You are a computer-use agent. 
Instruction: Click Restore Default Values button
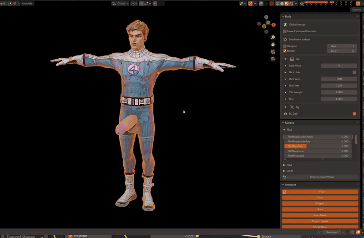click(x=322, y=177)
